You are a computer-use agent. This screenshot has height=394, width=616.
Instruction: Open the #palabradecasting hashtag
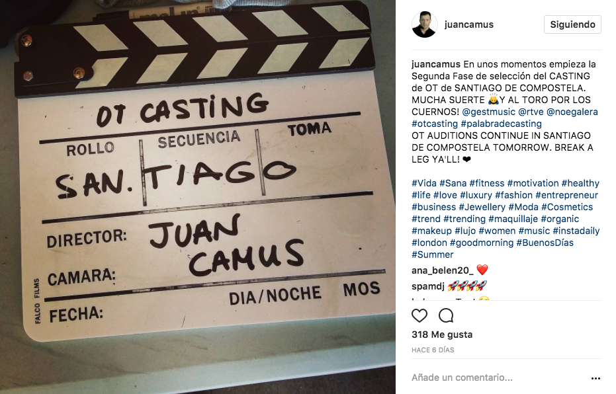pyautogui.click(x=501, y=124)
